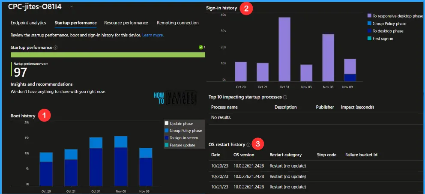425x194 pixels.
Task: Click the To desktop phase legend swatch
Action: (x=369, y=31)
